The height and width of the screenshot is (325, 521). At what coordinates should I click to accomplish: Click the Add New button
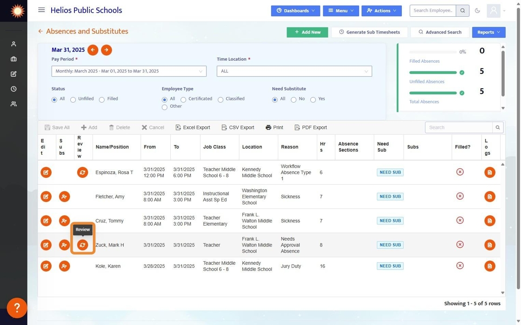point(307,32)
